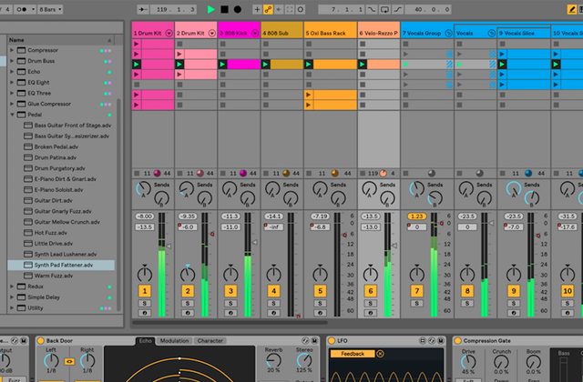The image size is (583, 382).
Task: Open the 8 Bars quantization dropdown
Action: tap(50, 9)
